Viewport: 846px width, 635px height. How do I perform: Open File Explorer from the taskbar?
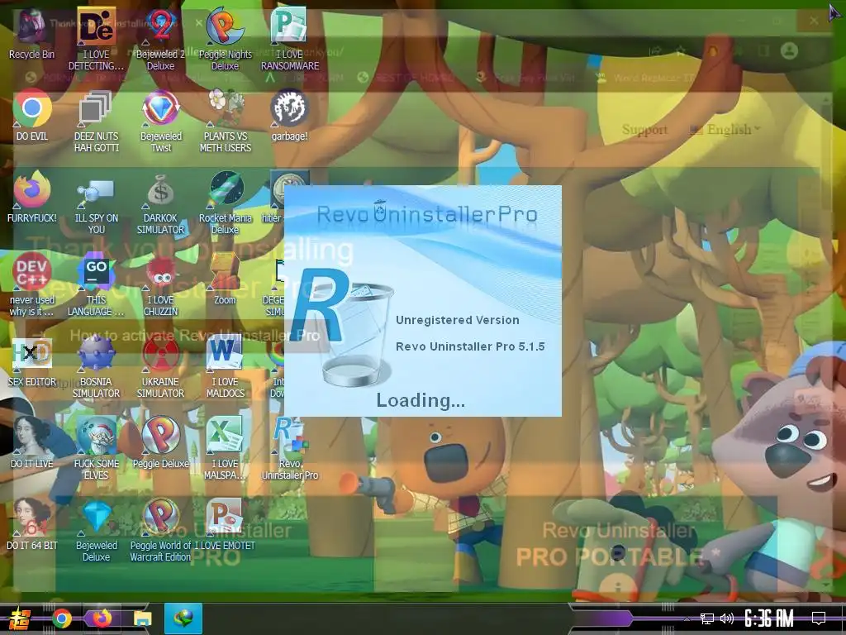(x=143, y=618)
